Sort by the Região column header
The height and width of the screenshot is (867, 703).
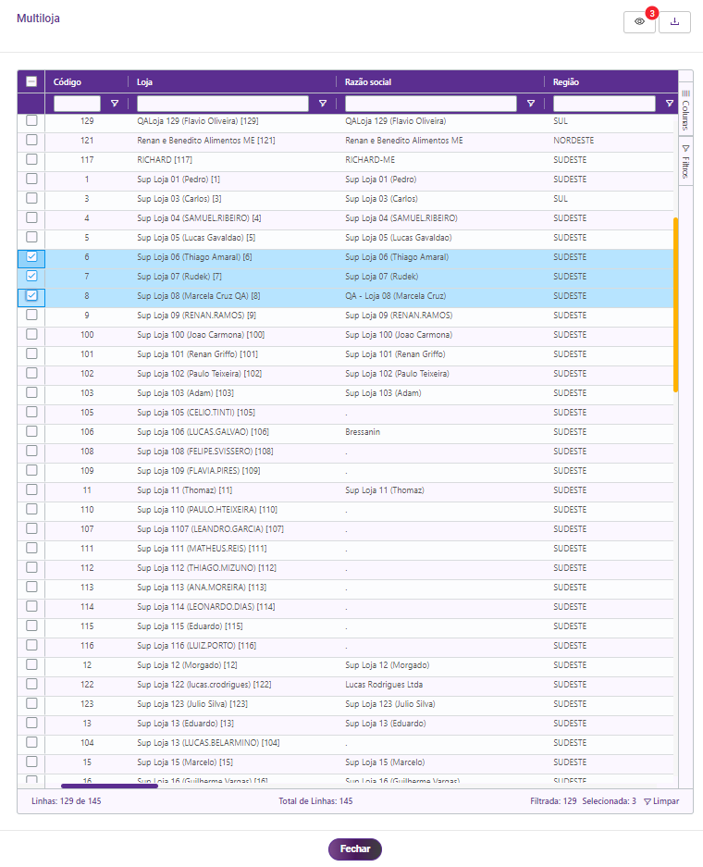pyautogui.click(x=566, y=81)
